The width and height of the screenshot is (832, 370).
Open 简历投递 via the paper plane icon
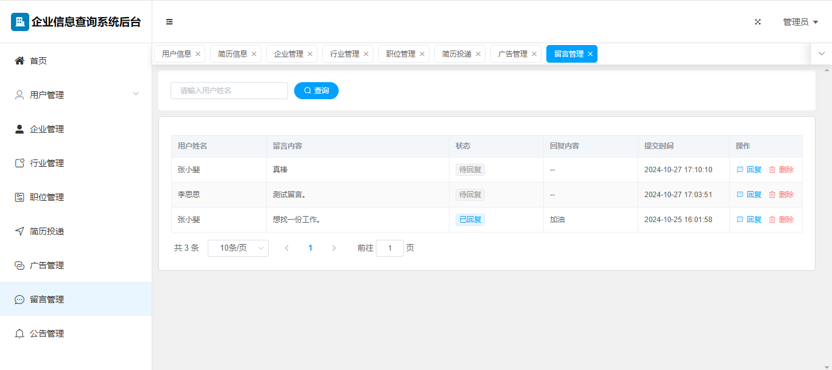[19, 231]
